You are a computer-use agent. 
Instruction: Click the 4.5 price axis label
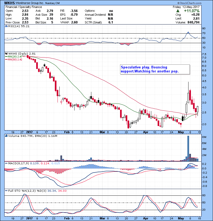pos(204,81)
